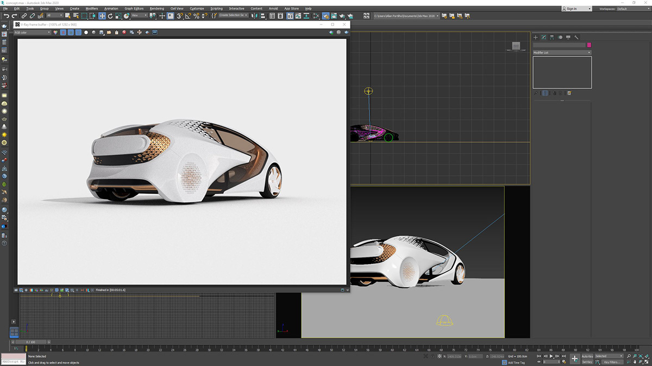Open the Modifiers menu

coord(92,8)
